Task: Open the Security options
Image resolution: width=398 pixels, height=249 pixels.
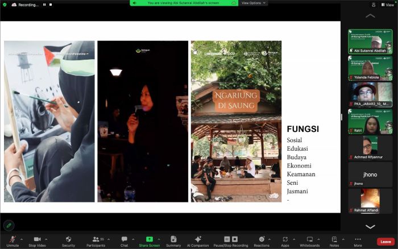Action: [68, 240]
